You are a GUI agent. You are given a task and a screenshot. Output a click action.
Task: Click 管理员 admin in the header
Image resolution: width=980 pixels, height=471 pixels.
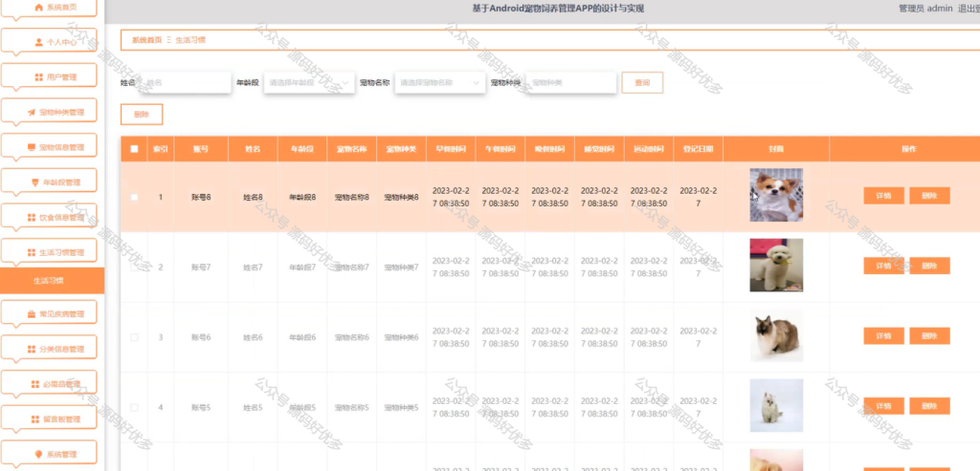[x=925, y=8]
